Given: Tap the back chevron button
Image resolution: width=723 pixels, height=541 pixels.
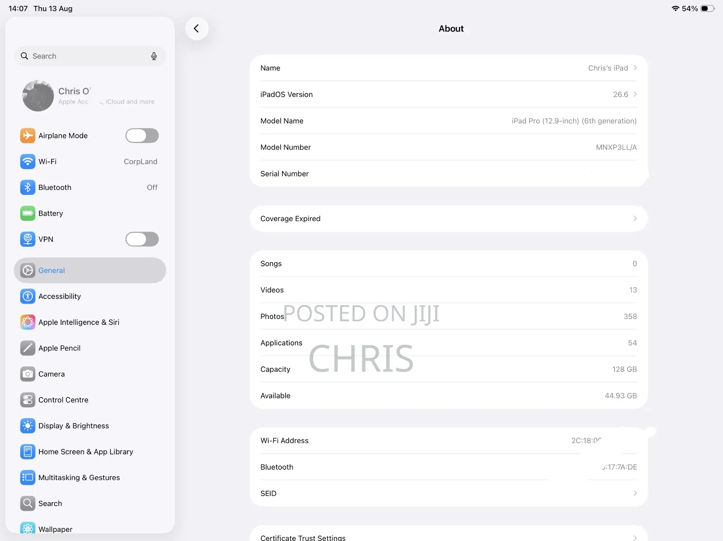Looking at the screenshot, I should [197, 28].
